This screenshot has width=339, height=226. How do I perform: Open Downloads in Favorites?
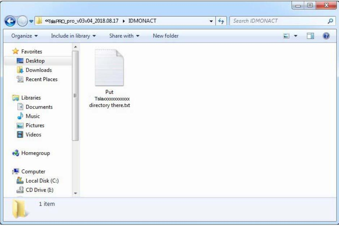point(38,70)
